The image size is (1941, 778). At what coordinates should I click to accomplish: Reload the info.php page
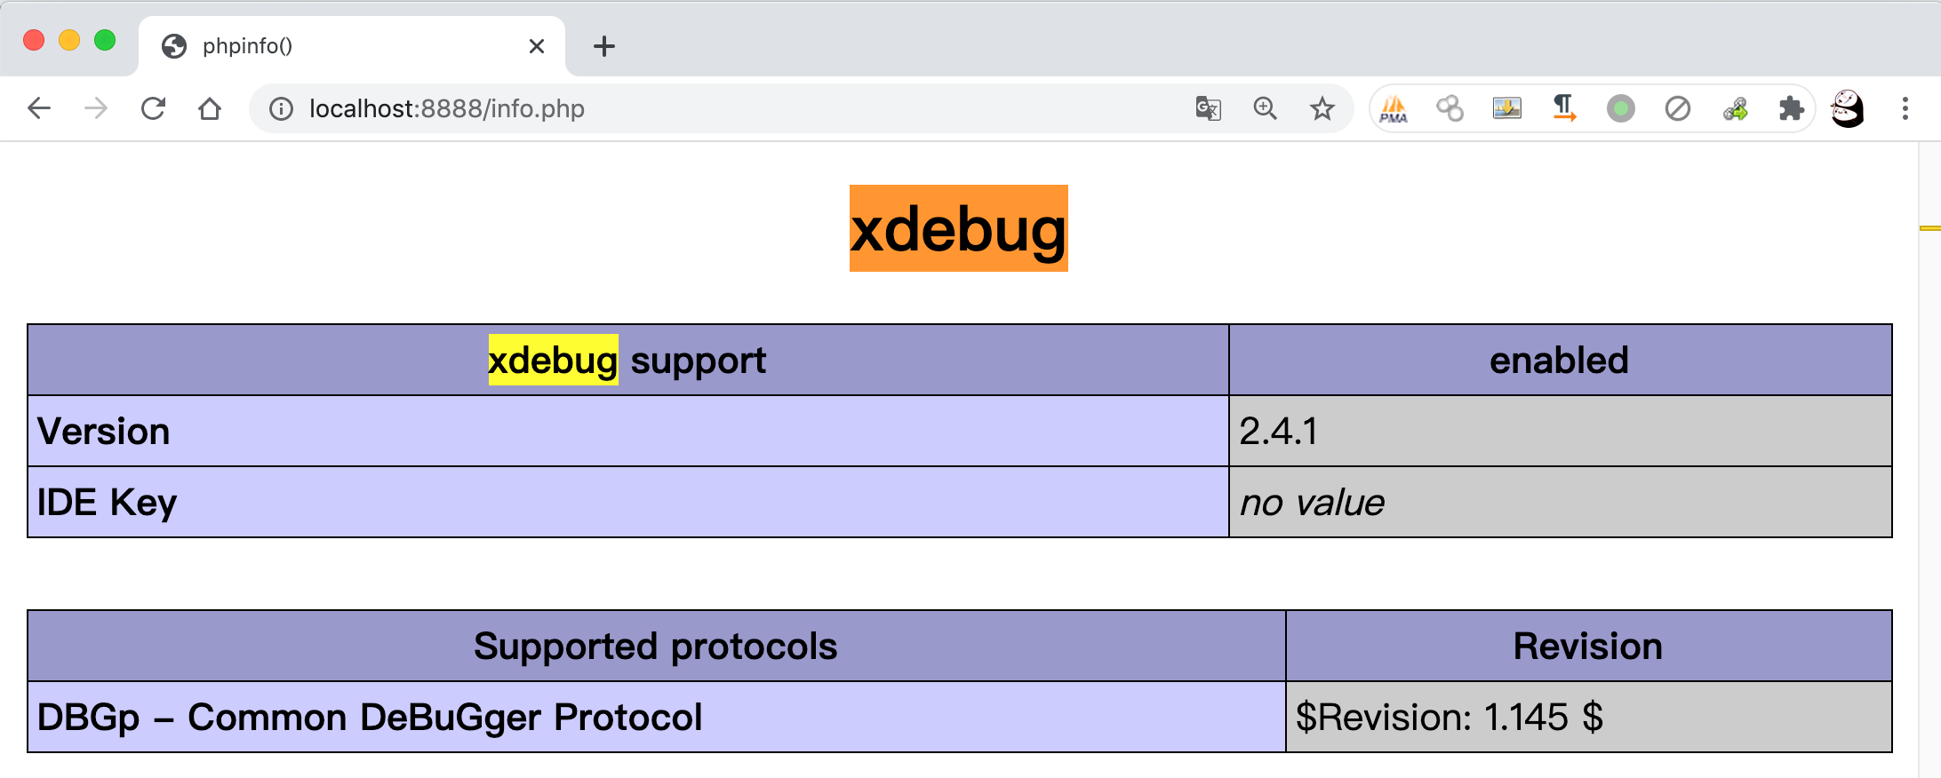pyautogui.click(x=153, y=108)
